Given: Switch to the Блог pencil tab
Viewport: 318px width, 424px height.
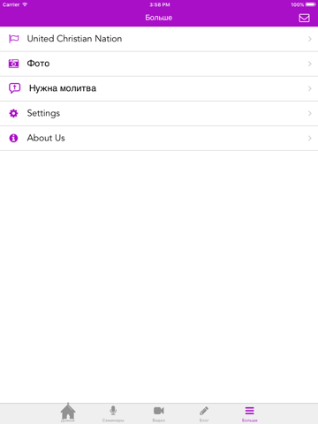Looking at the screenshot, I should pyautogui.click(x=204, y=413).
